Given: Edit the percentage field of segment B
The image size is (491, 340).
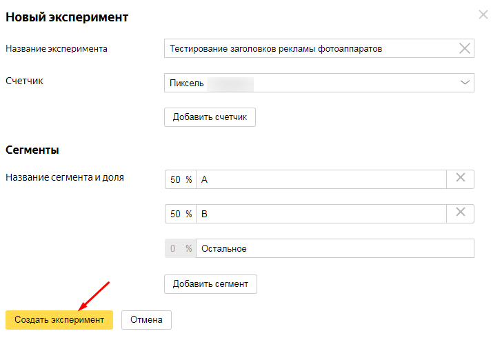Looking at the screenshot, I should pos(176,214).
